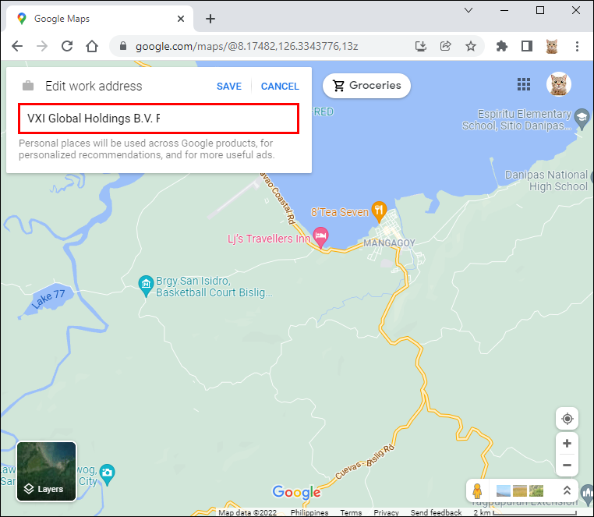The height and width of the screenshot is (517, 594).
Task: View site info lock icon
Action: click(x=122, y=46)
